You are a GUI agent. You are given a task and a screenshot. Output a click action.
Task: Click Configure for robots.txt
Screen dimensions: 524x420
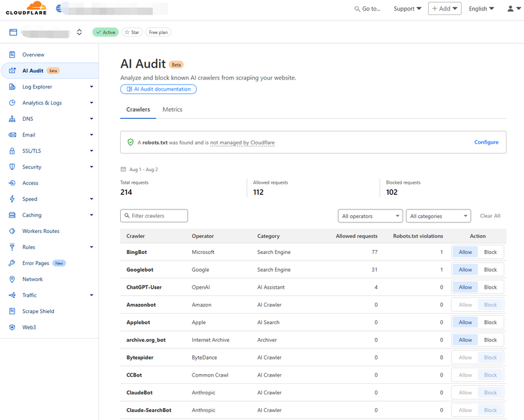(486, 142)
